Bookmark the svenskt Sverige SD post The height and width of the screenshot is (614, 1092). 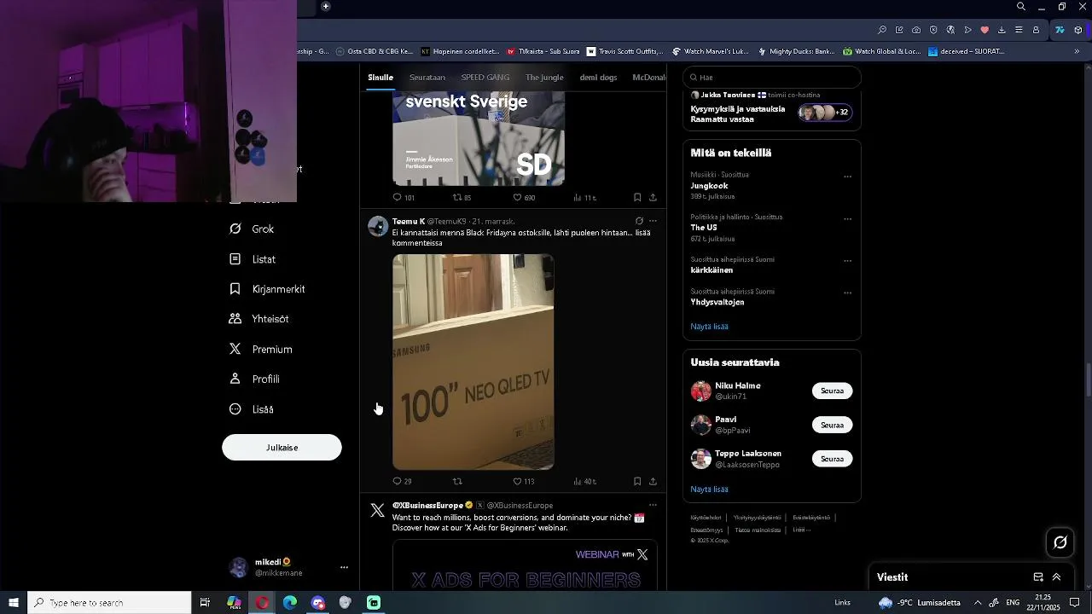coord(637,197)
